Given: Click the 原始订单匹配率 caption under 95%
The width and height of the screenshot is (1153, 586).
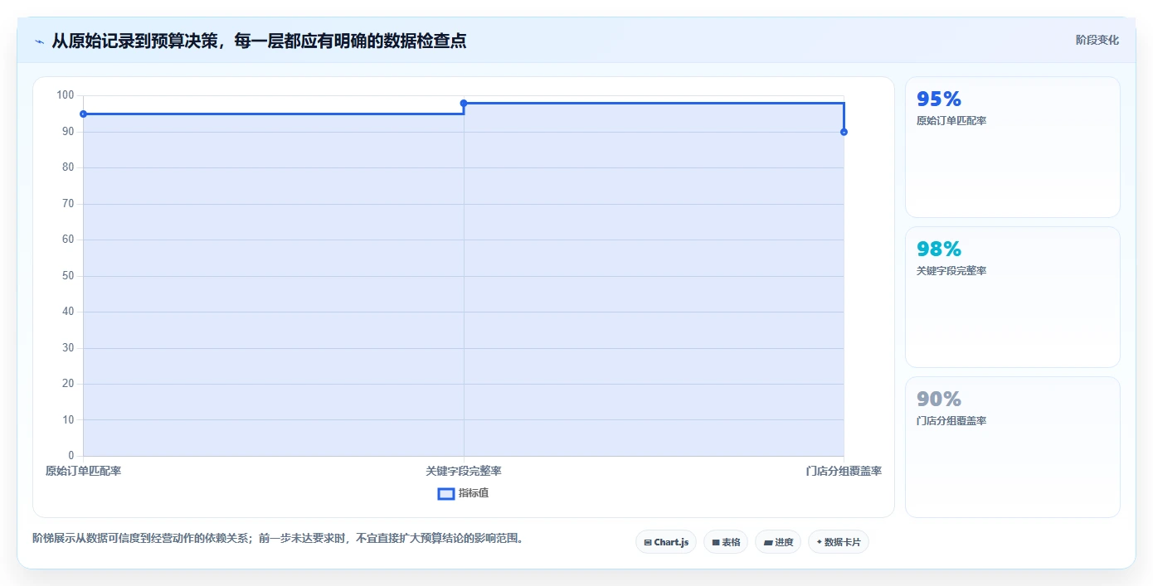Looking at the screenshot, I should (951, 121).
